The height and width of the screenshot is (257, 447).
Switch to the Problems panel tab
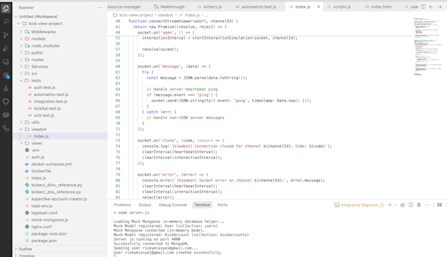click(122, 205)
